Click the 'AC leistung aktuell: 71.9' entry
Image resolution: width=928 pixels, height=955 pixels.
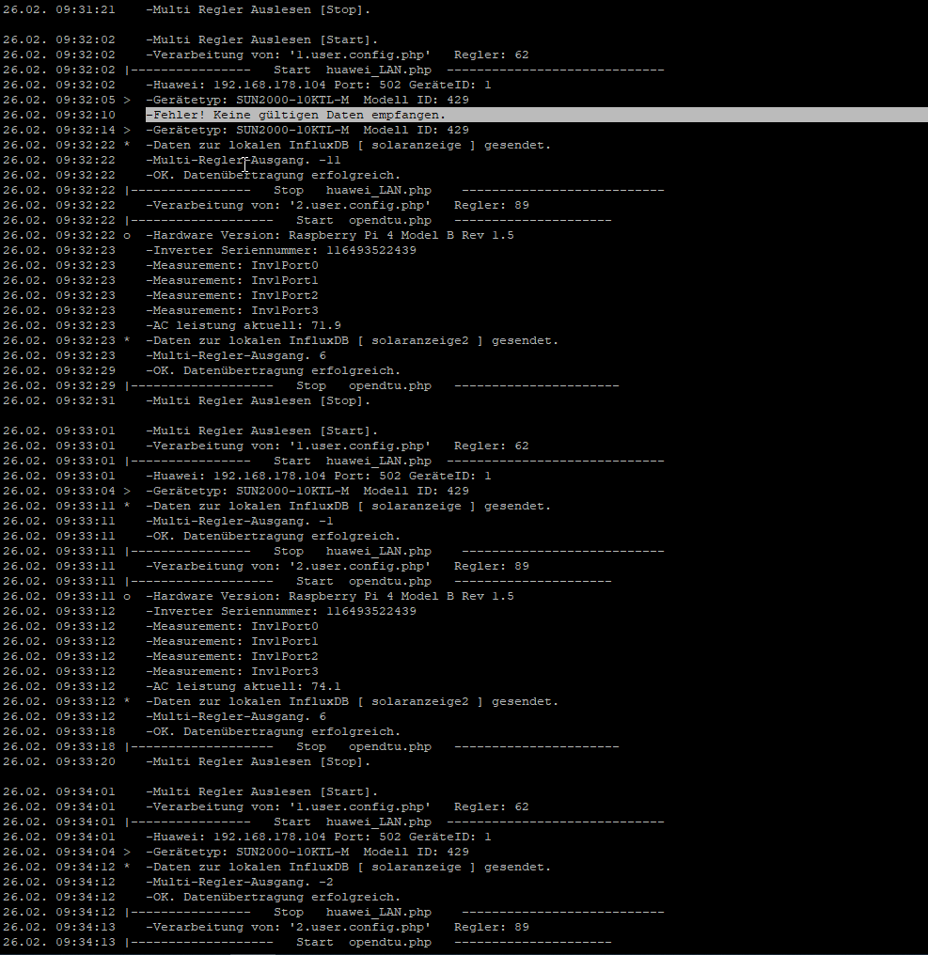coord(244,325)
